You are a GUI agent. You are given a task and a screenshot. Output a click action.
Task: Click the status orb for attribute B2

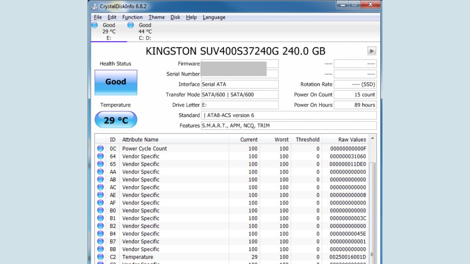101,226
